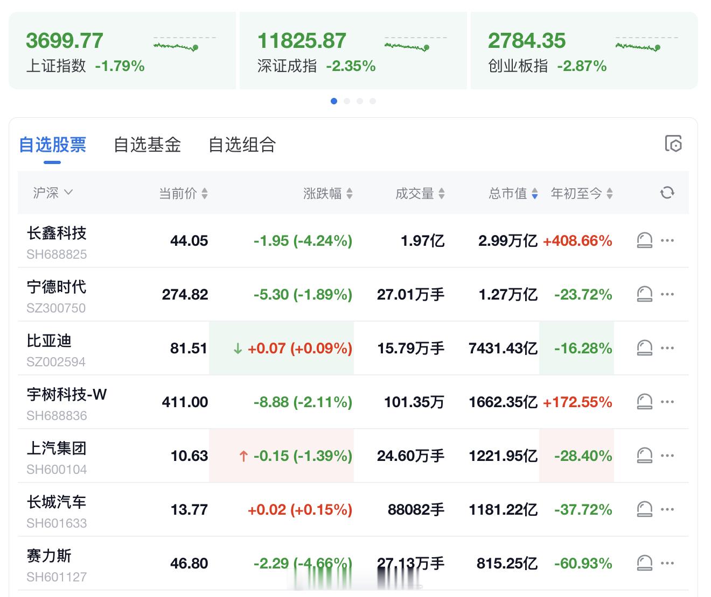Go to the second index carousel page dot
711x597 pixels.
(x=347, y=101)
